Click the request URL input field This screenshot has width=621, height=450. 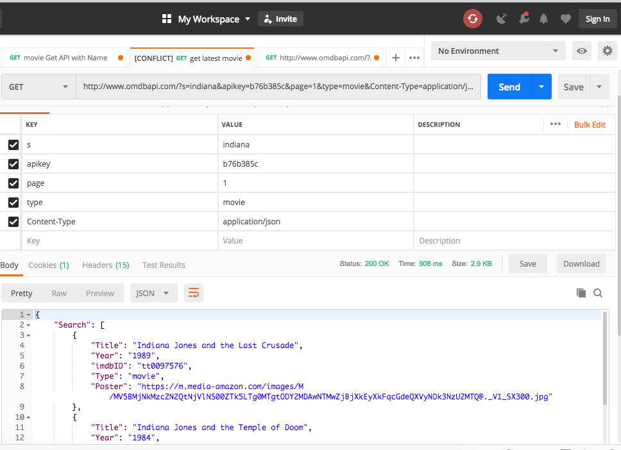pyautogui.click(x=278, y=87)
